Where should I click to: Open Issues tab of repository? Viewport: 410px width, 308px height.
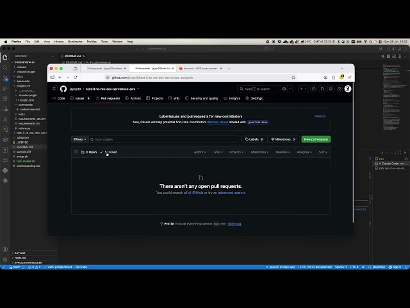coord(80,98)
